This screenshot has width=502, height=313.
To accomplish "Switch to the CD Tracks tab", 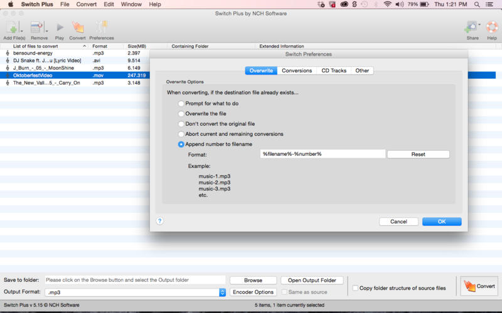I will click(334, 71).
